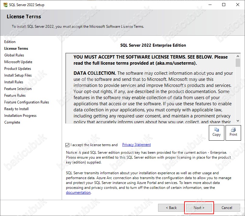Select the Feature Selection step
Screen dimensions: 245x216
click(x=18, y=89)
